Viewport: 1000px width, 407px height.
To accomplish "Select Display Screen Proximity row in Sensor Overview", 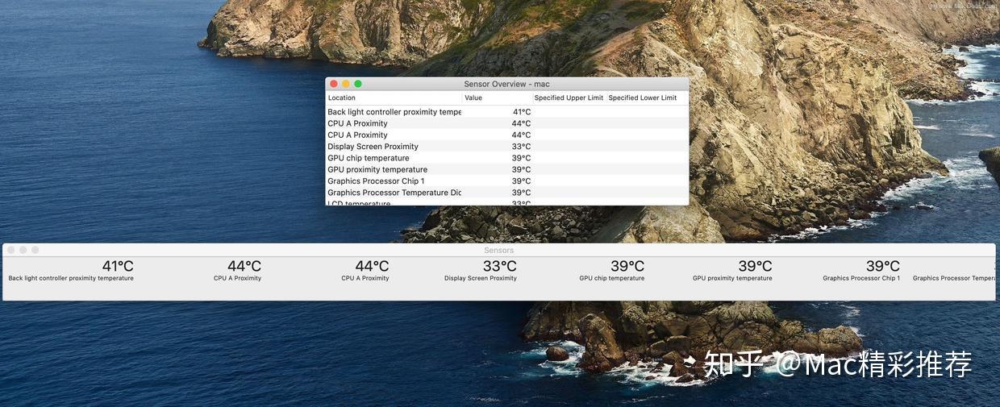I will click(x=507, y=147).
